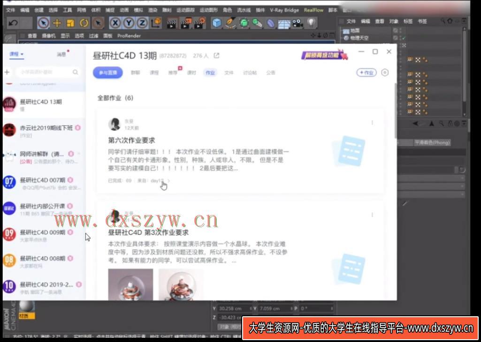Click the Attribute Manager lock icon

tap(450, 124)
